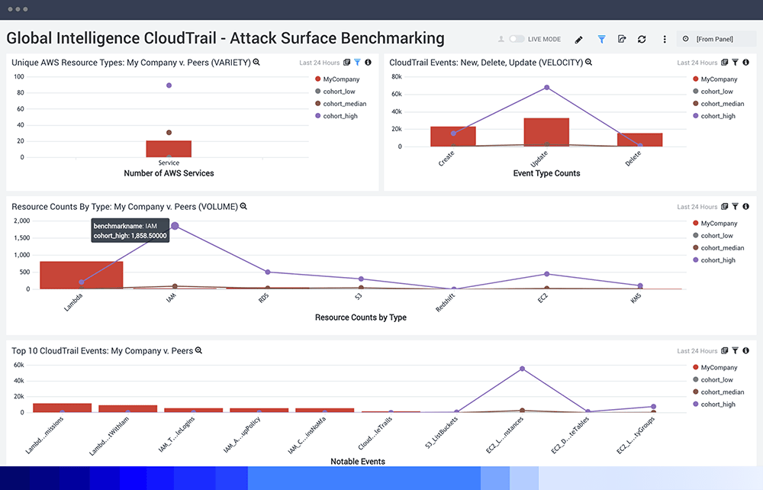The width and height of the screenshot is (763, 490).
Task: Click the Create bar in VELOCITY chart
Action: coord(453,137)
